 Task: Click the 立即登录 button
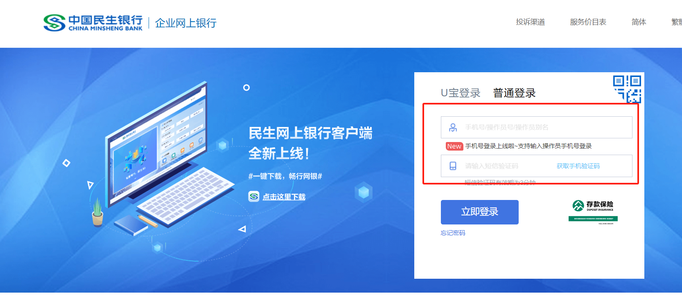(480, 212)
